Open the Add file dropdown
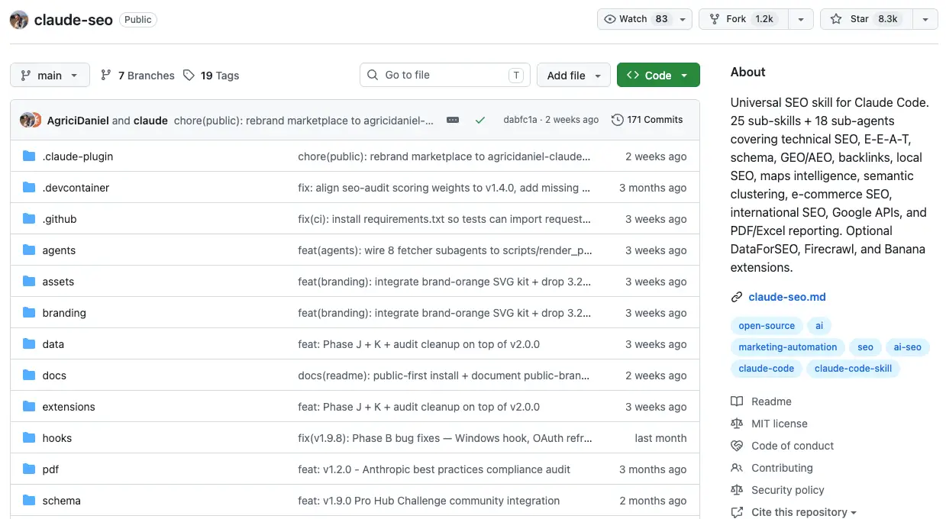 [x=573, y=76]
